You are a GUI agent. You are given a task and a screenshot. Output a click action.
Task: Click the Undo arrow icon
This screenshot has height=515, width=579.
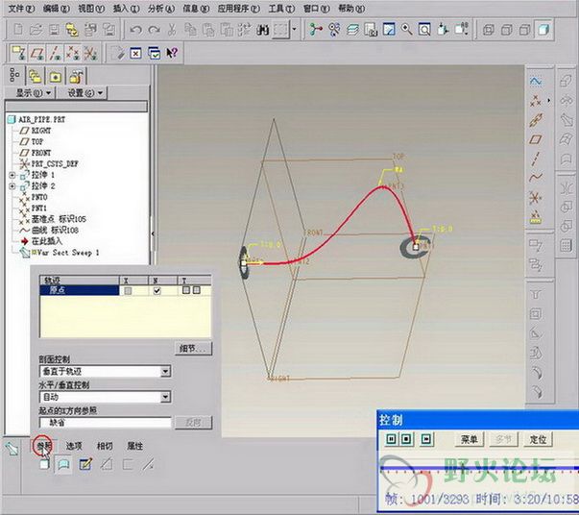pyautogui.click(x=135, y=30)
